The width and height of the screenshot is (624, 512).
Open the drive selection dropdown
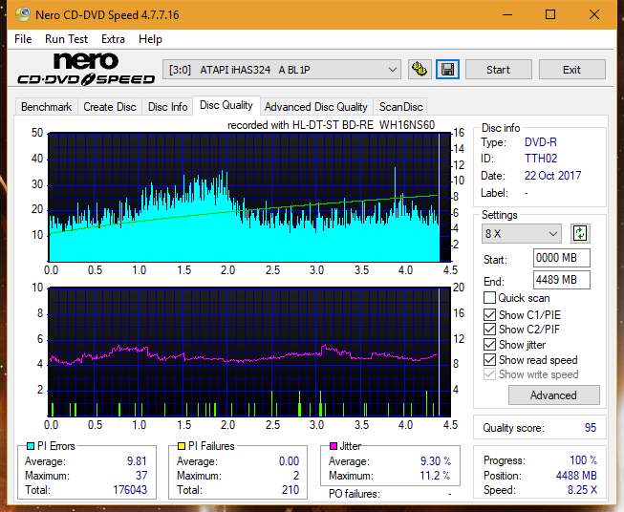click(281, 70)
